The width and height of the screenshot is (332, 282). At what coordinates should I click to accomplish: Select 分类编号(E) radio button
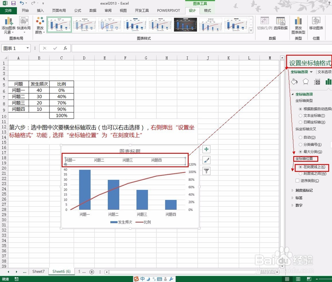click(300, 145)
